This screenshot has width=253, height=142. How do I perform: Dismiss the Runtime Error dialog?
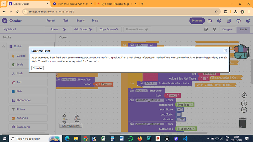pyautogui.click(x=37, y=68)
